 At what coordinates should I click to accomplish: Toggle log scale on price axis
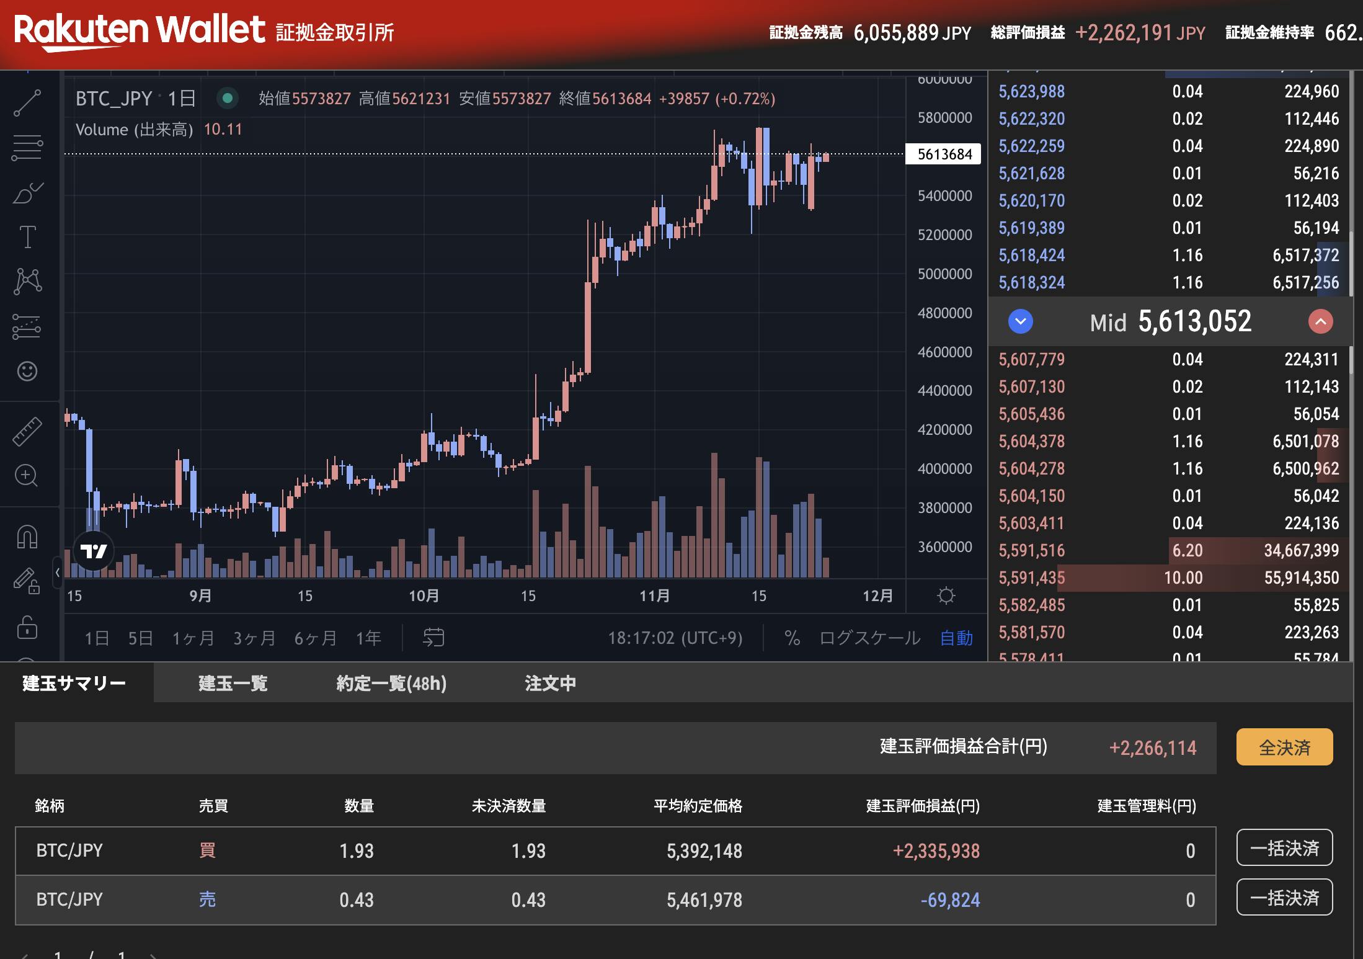click(x=871, y=637)
